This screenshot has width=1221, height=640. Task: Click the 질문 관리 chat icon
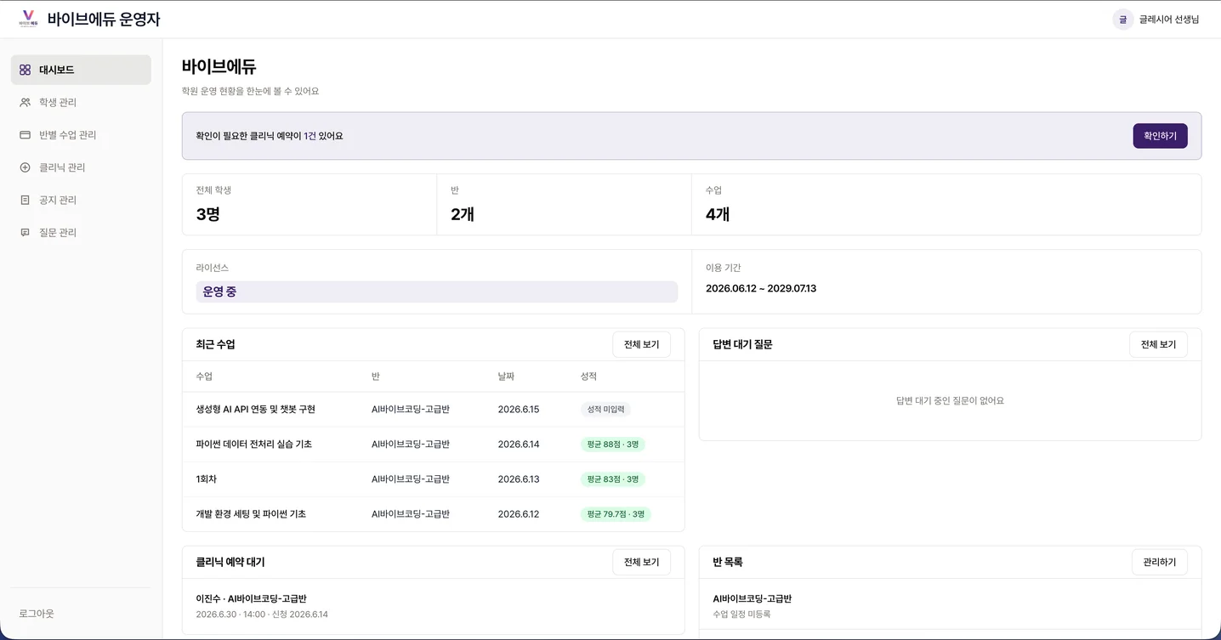pyautogui.click(x=25, y=232)
